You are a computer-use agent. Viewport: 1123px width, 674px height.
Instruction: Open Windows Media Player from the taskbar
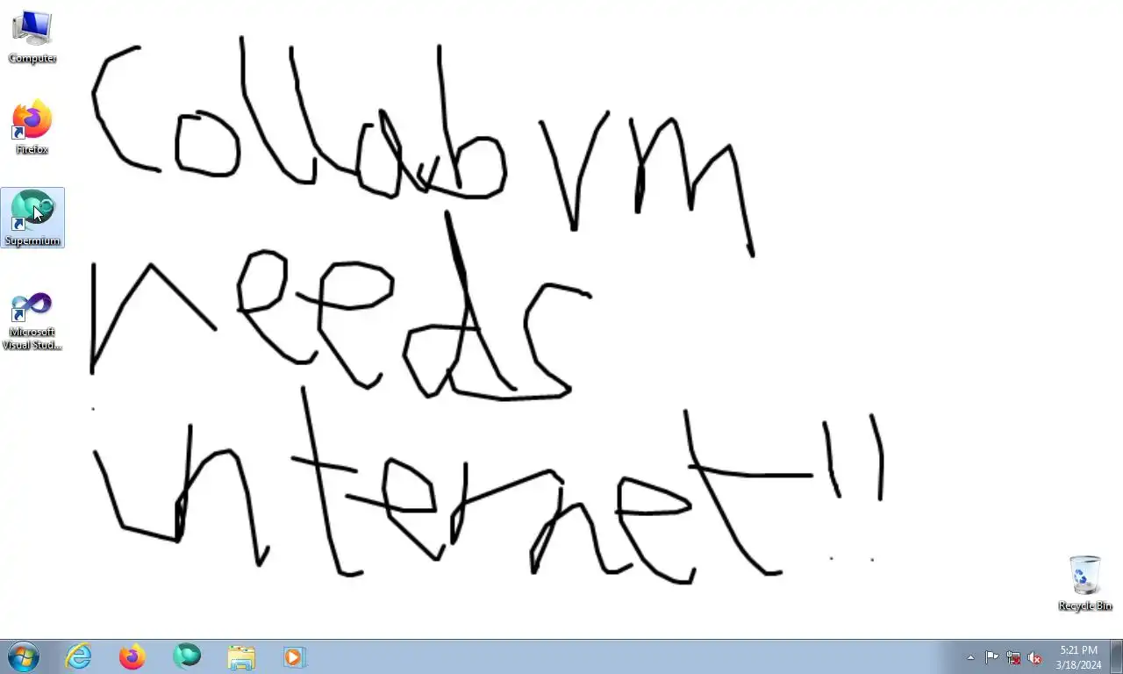point(295,656)
